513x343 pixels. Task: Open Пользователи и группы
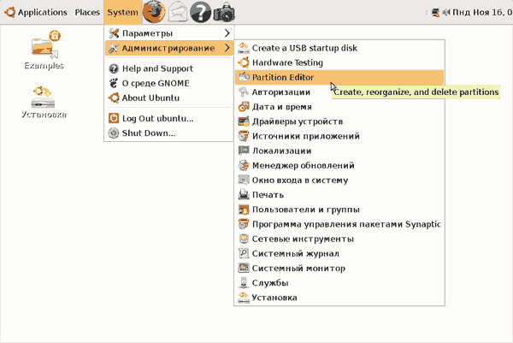click(339, 210)
